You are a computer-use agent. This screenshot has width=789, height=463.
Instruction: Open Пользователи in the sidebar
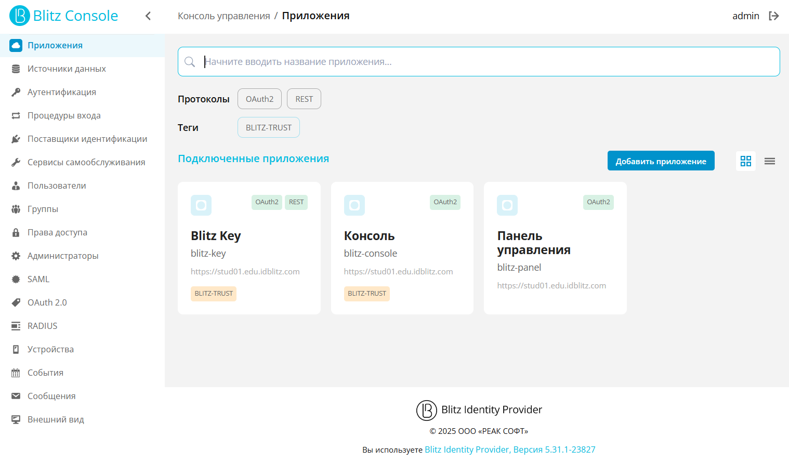pyautogui.click(x=57, y=186)
